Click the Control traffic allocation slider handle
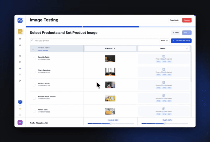 [x=111, y=124]
